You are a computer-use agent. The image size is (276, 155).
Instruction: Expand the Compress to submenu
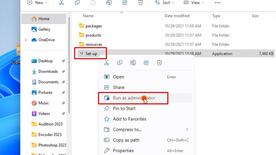146,130
